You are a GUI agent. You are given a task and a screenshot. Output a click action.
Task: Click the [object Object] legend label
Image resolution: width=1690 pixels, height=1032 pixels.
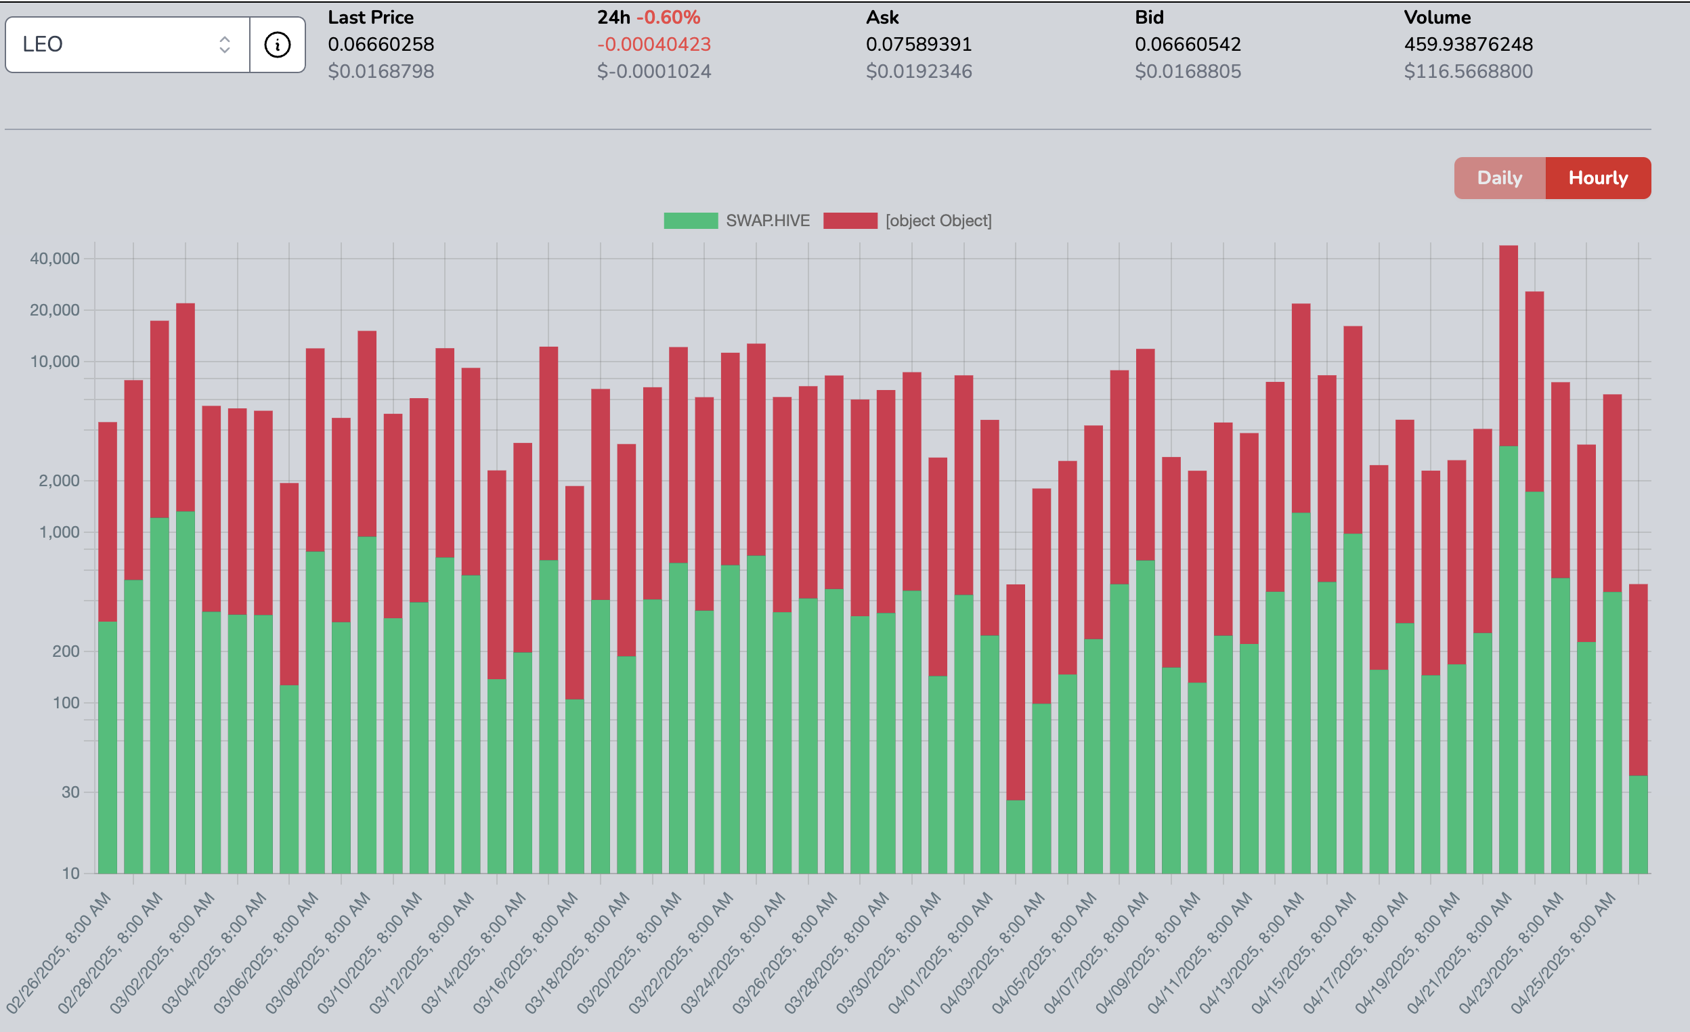(x=938, y=220)
